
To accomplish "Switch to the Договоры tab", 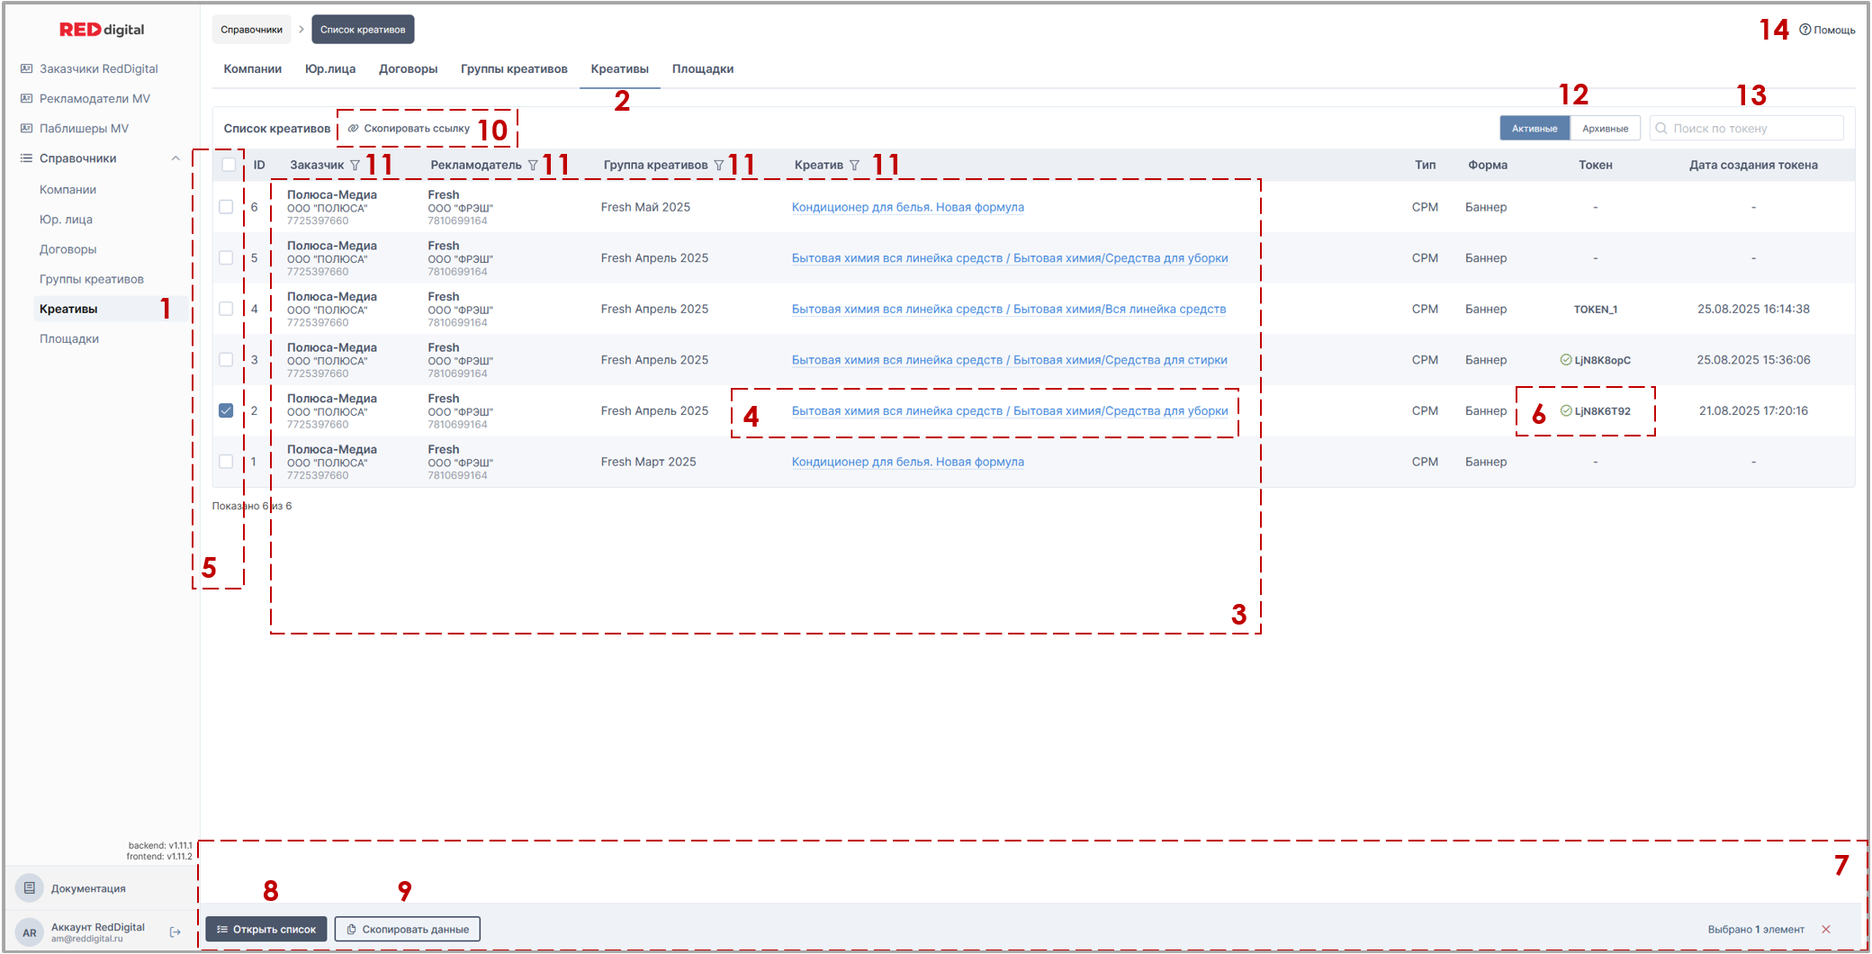I will click(x=408, y=69).
